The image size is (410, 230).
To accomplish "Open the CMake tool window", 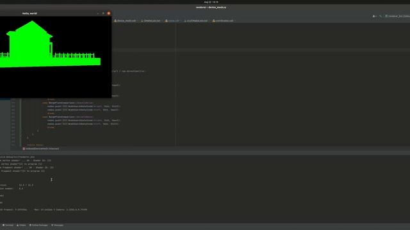I will point(21,225).
